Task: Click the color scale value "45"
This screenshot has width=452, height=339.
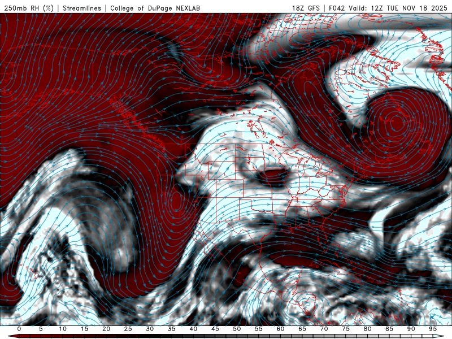Action: click(215, 329)
